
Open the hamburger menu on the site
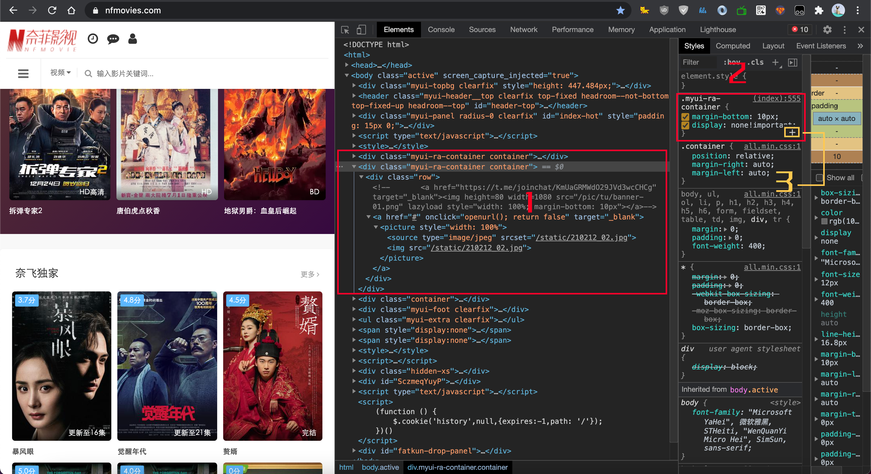23,73
